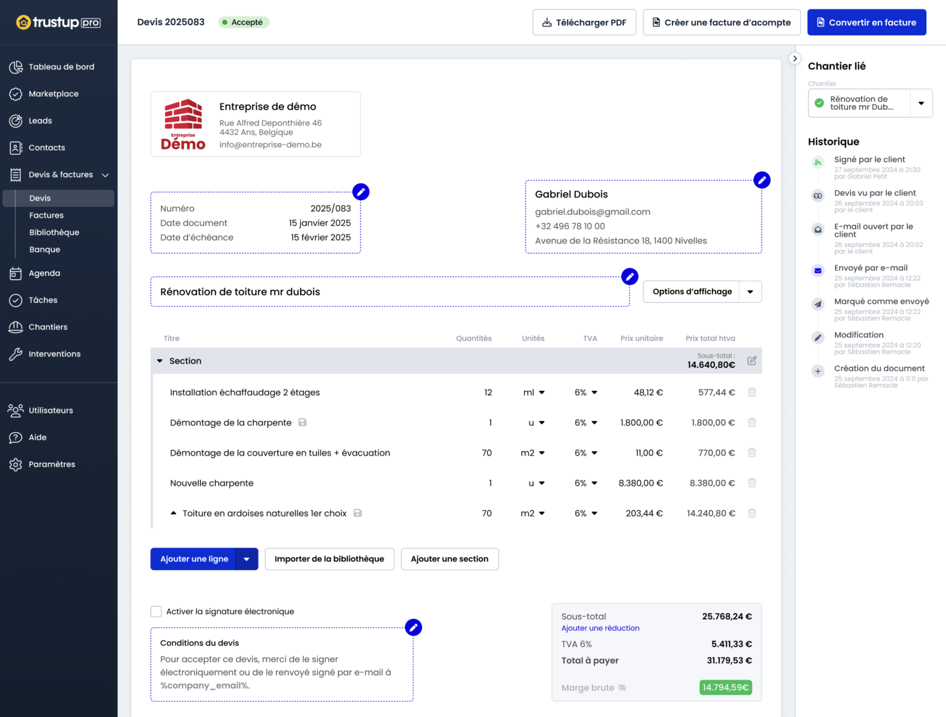
Task: Delete the Installation échaffaudage line
Action: (x=752, y=393)
